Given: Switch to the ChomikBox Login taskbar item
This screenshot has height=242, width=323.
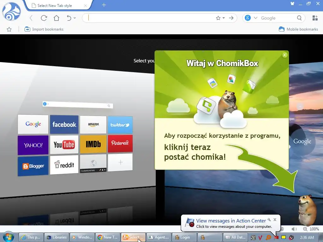Looking at the screenshot, I should (185, 237).
